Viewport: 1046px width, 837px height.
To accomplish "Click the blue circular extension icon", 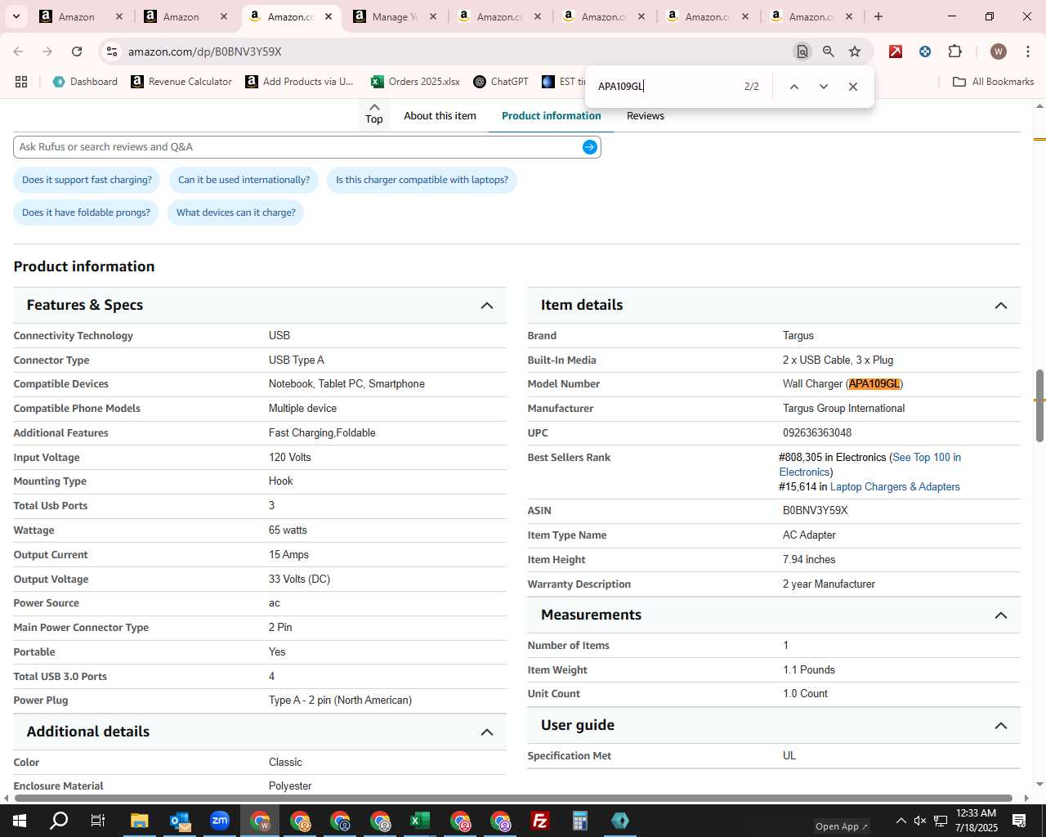I will tap(925, 51).
